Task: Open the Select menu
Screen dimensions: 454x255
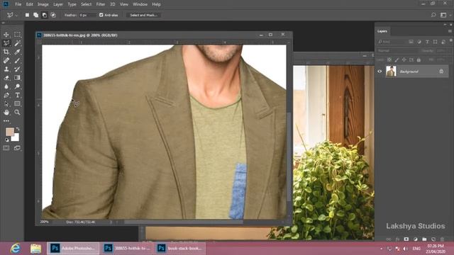Action: 86,4
